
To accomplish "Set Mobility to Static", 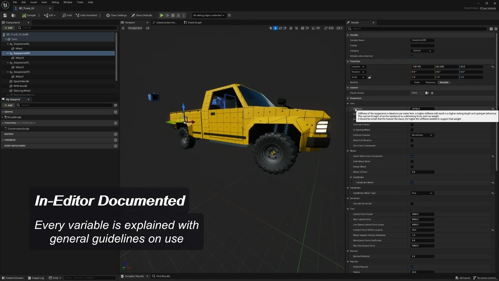I will [417, 82].
